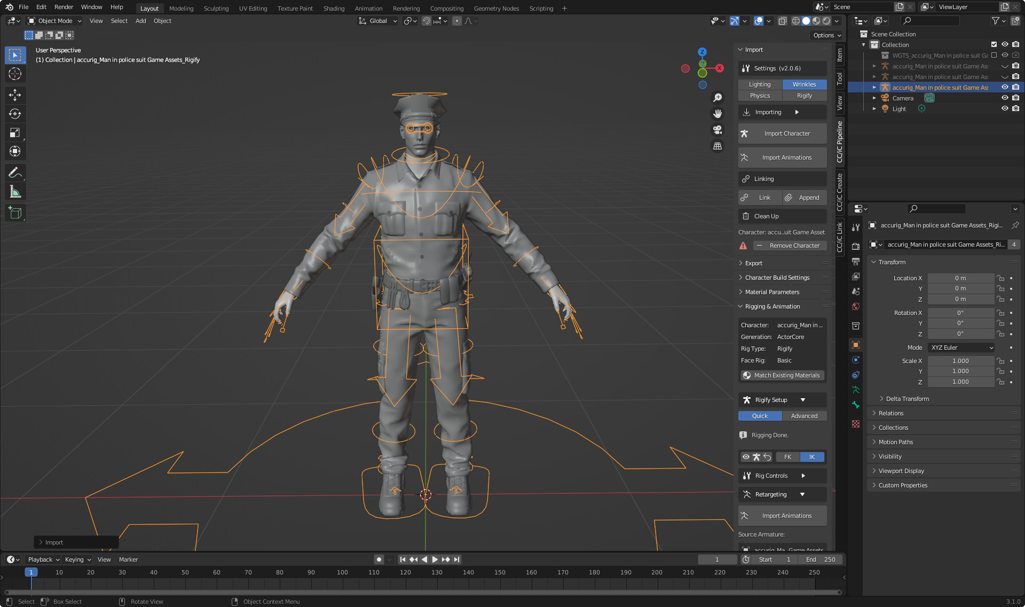Open the Object properties tab icon

coord(856,345)
